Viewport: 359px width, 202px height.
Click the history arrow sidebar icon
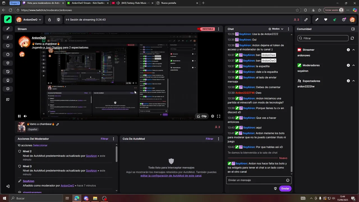[8, 72]
